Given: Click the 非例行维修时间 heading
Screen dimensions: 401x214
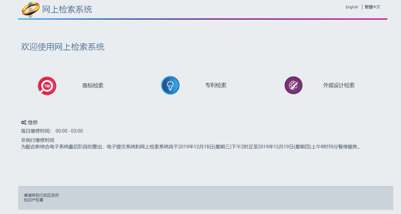Looking at the screenshot, I should 38,140.
